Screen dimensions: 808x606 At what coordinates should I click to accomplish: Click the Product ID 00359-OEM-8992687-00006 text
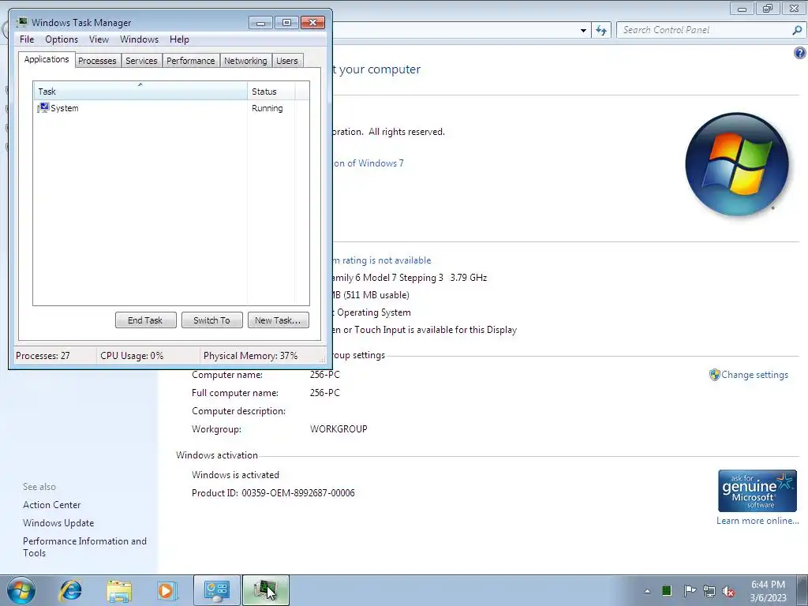(273, 492)
